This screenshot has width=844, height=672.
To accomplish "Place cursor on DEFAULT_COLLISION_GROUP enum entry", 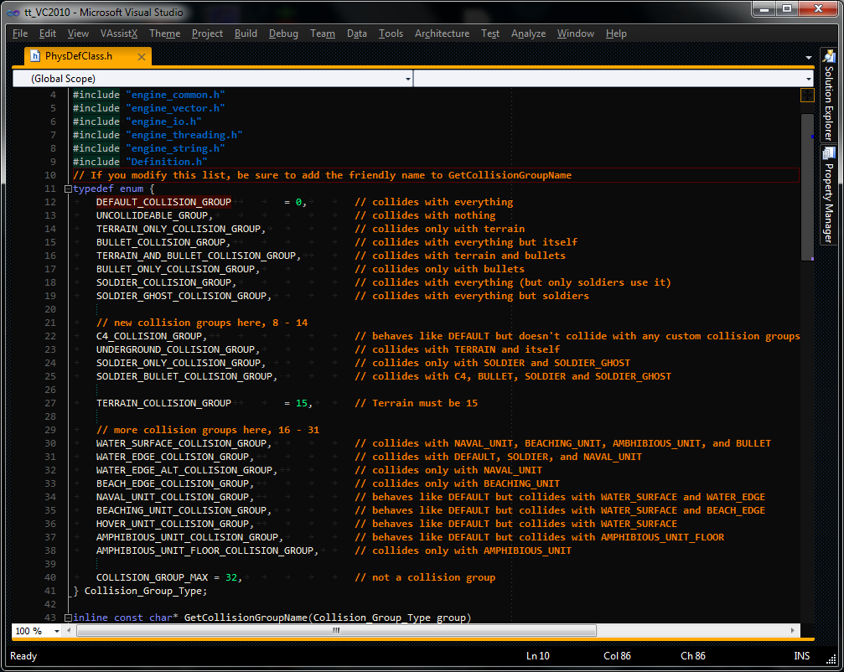I will pos(163,202).
